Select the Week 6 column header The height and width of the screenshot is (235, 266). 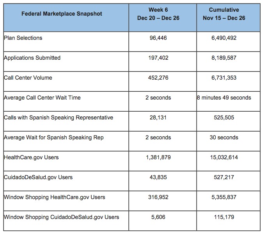158,14
